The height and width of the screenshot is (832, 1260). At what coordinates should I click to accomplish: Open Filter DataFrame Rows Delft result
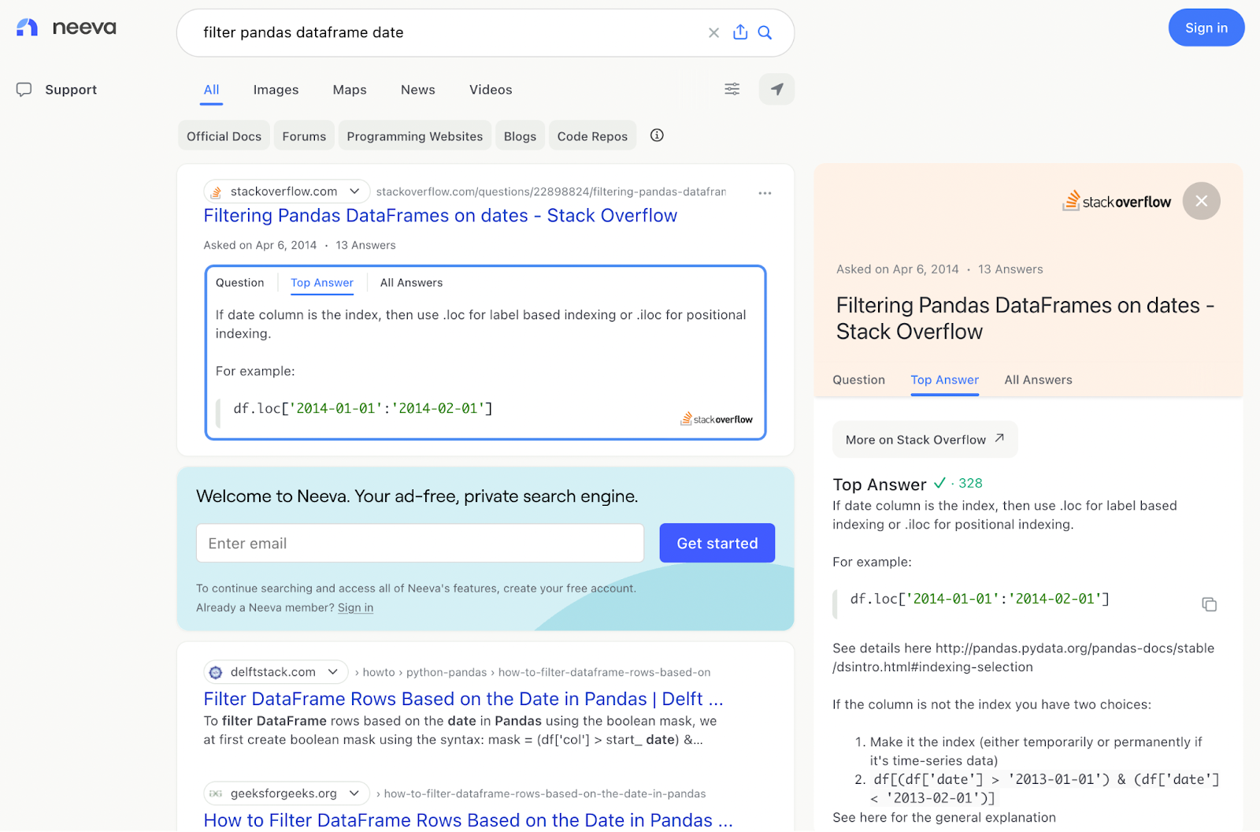click(463, 699)
